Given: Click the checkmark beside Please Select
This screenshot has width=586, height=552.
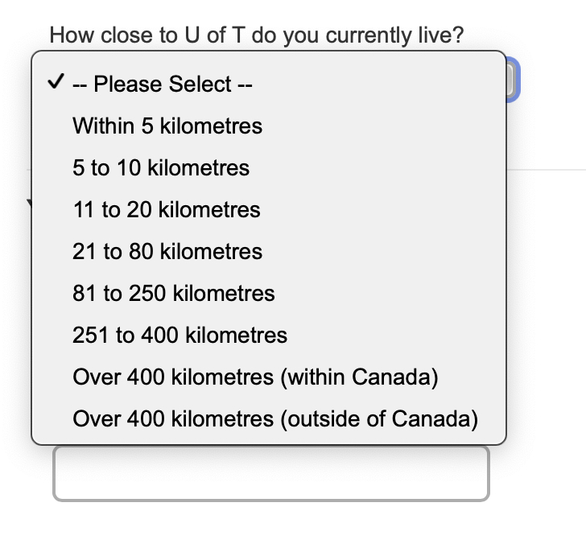Looking at the screenshot, I should pyautogui.click(x=55, y=84).
